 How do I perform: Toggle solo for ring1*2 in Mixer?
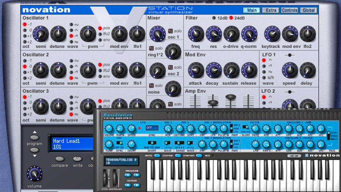pyautogui.click(x=151, y=48)
